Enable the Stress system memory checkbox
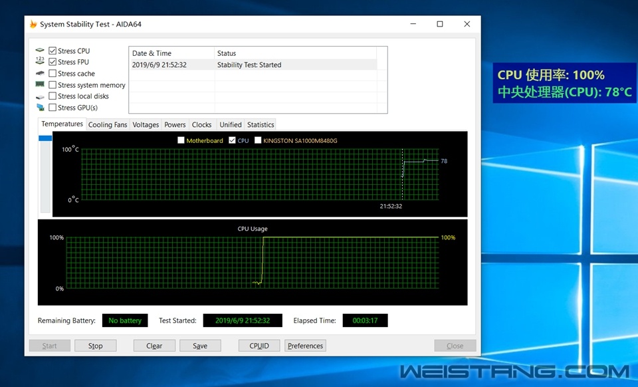638x387 pixels. tap(53, 84)
